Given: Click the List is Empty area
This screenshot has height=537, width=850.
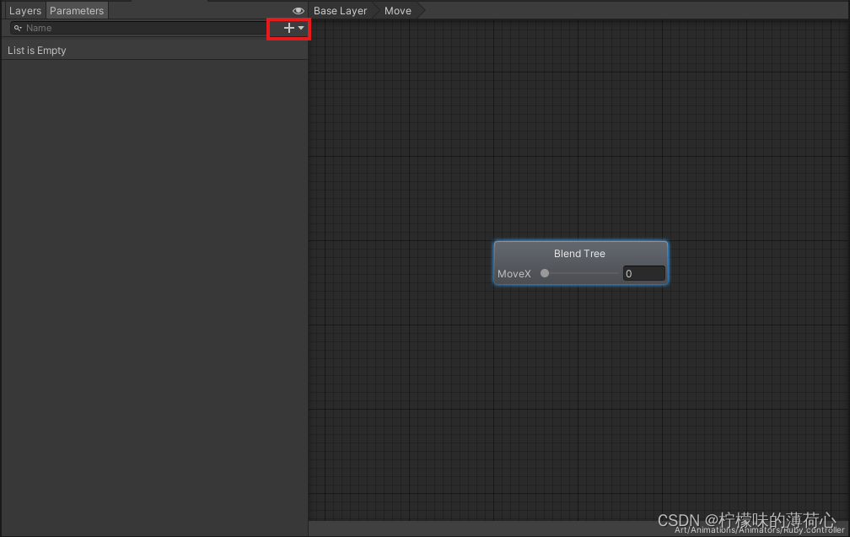Looking at the screenshot, I should coord(37,51).
